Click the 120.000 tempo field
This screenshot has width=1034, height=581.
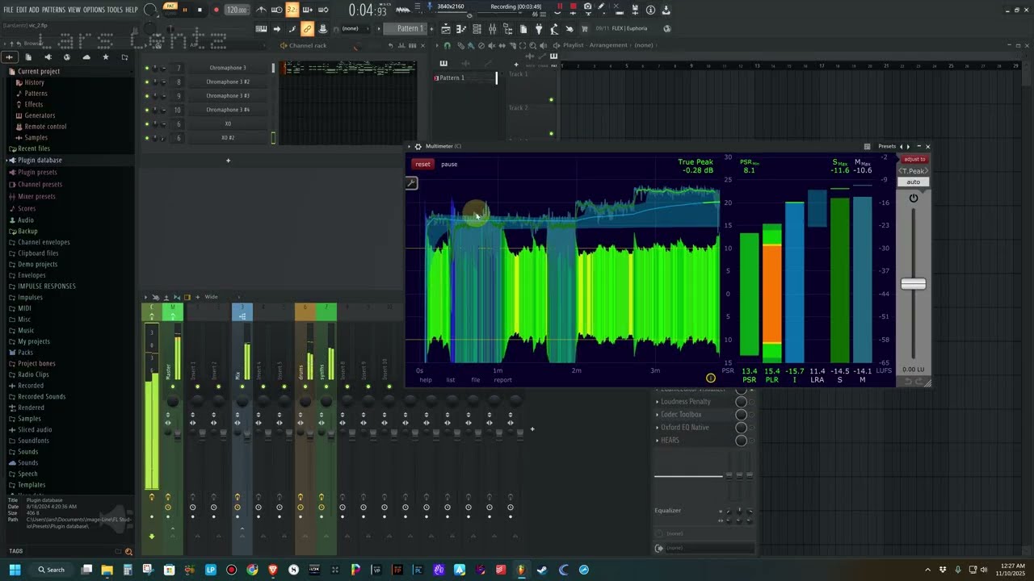[237, 10]
